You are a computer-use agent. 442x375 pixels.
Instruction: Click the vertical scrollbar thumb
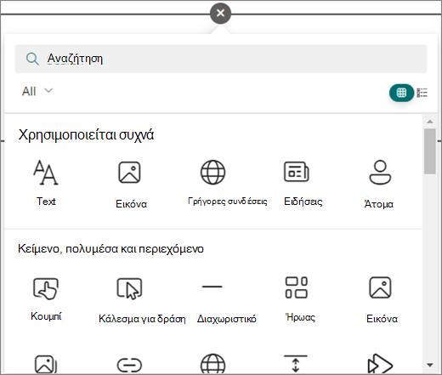click(x=430, y=151)
